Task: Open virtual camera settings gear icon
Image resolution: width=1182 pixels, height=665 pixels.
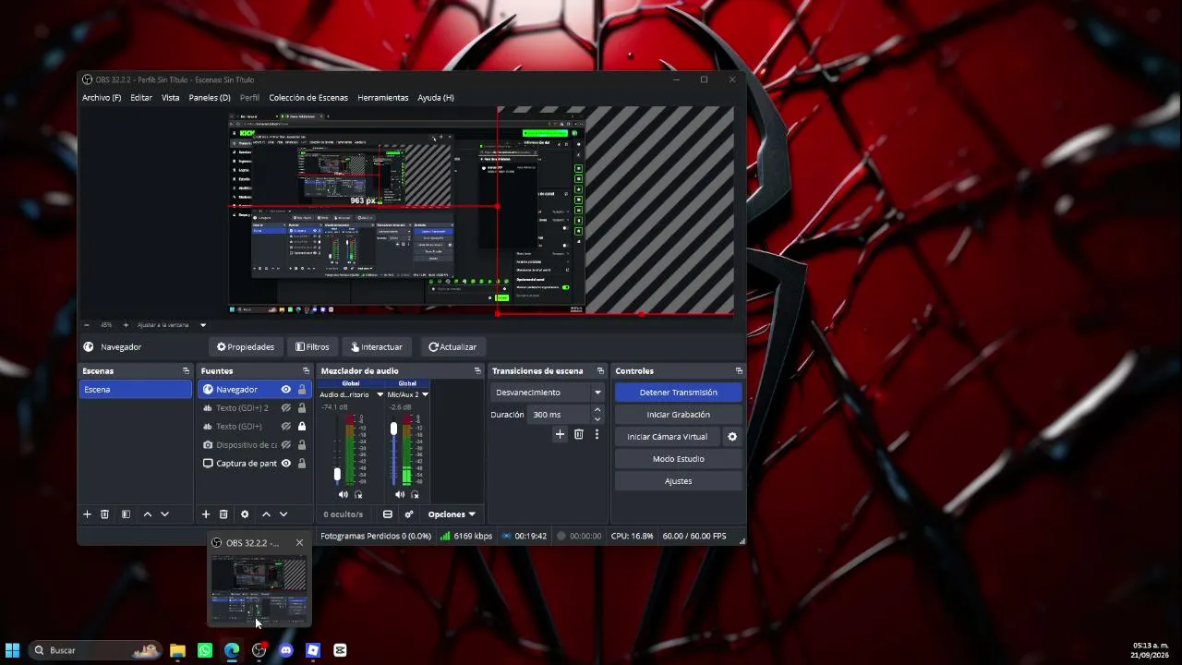Action: 732,437
